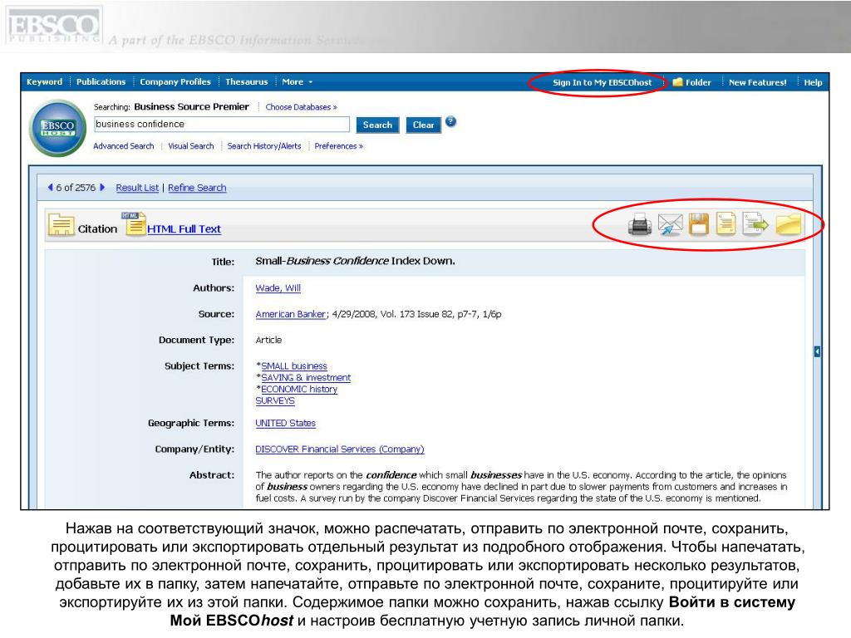This screenshot has width=851, height=638.
Task: Open Search History/Alerts link
Action: pyautogui.click(x=264, y=146)
